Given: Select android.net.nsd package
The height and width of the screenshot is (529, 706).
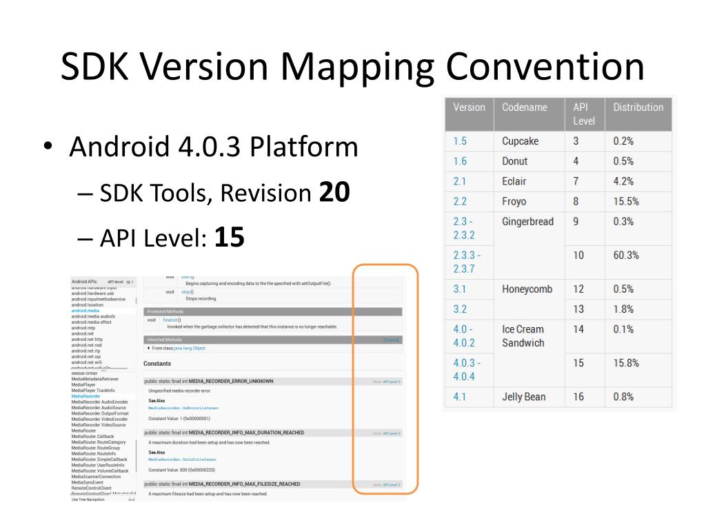Looking at the screenshot, I should tap(86, 346).
